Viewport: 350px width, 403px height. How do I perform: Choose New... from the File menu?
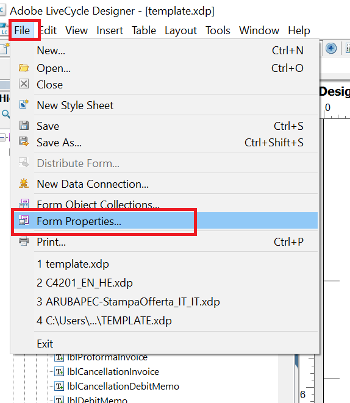tap(165, 51)
